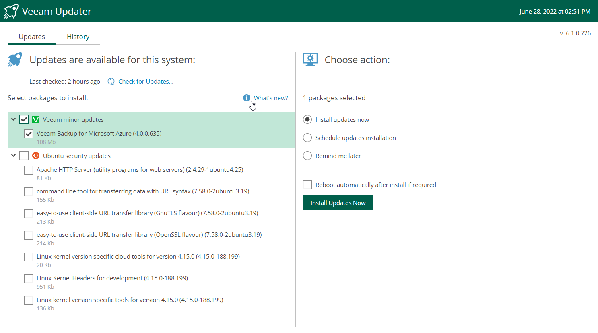This screenshot has height=333, width=598.
Task: Click the 1 packages selected text
Action: click(334, 98)
